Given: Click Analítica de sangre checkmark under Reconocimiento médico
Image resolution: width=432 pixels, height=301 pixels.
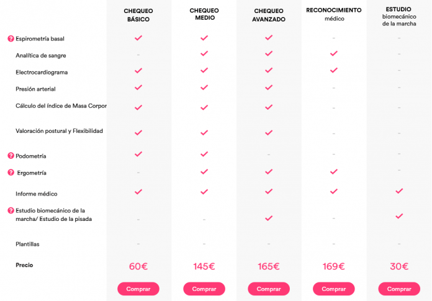Looking at the screenshot, I should (334, 53).
